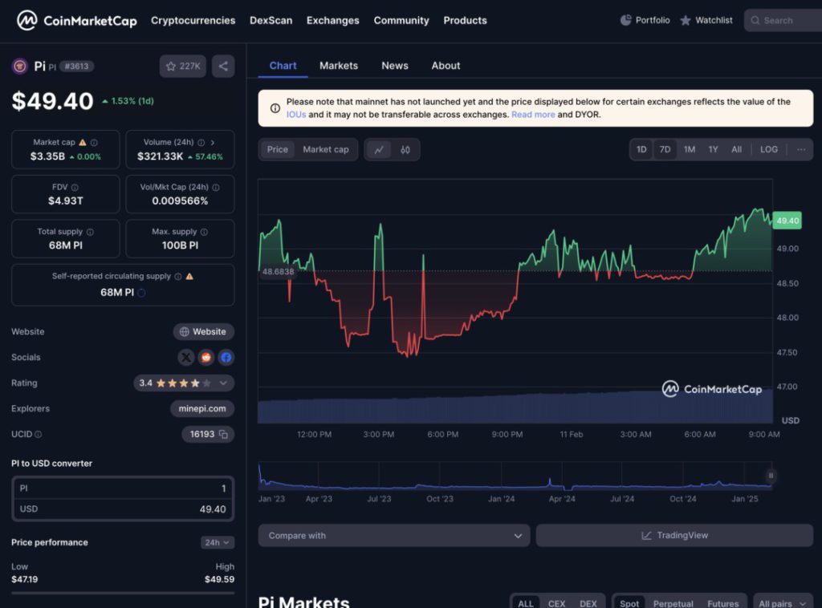Click the UCID info icon
Image resolution: width=822 pixels, height=608 pixels.
click(39, 434)
